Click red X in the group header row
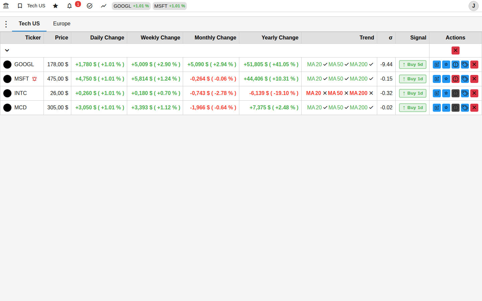The image size is (482, 301). pyautogui.click(x=456, y=51)
